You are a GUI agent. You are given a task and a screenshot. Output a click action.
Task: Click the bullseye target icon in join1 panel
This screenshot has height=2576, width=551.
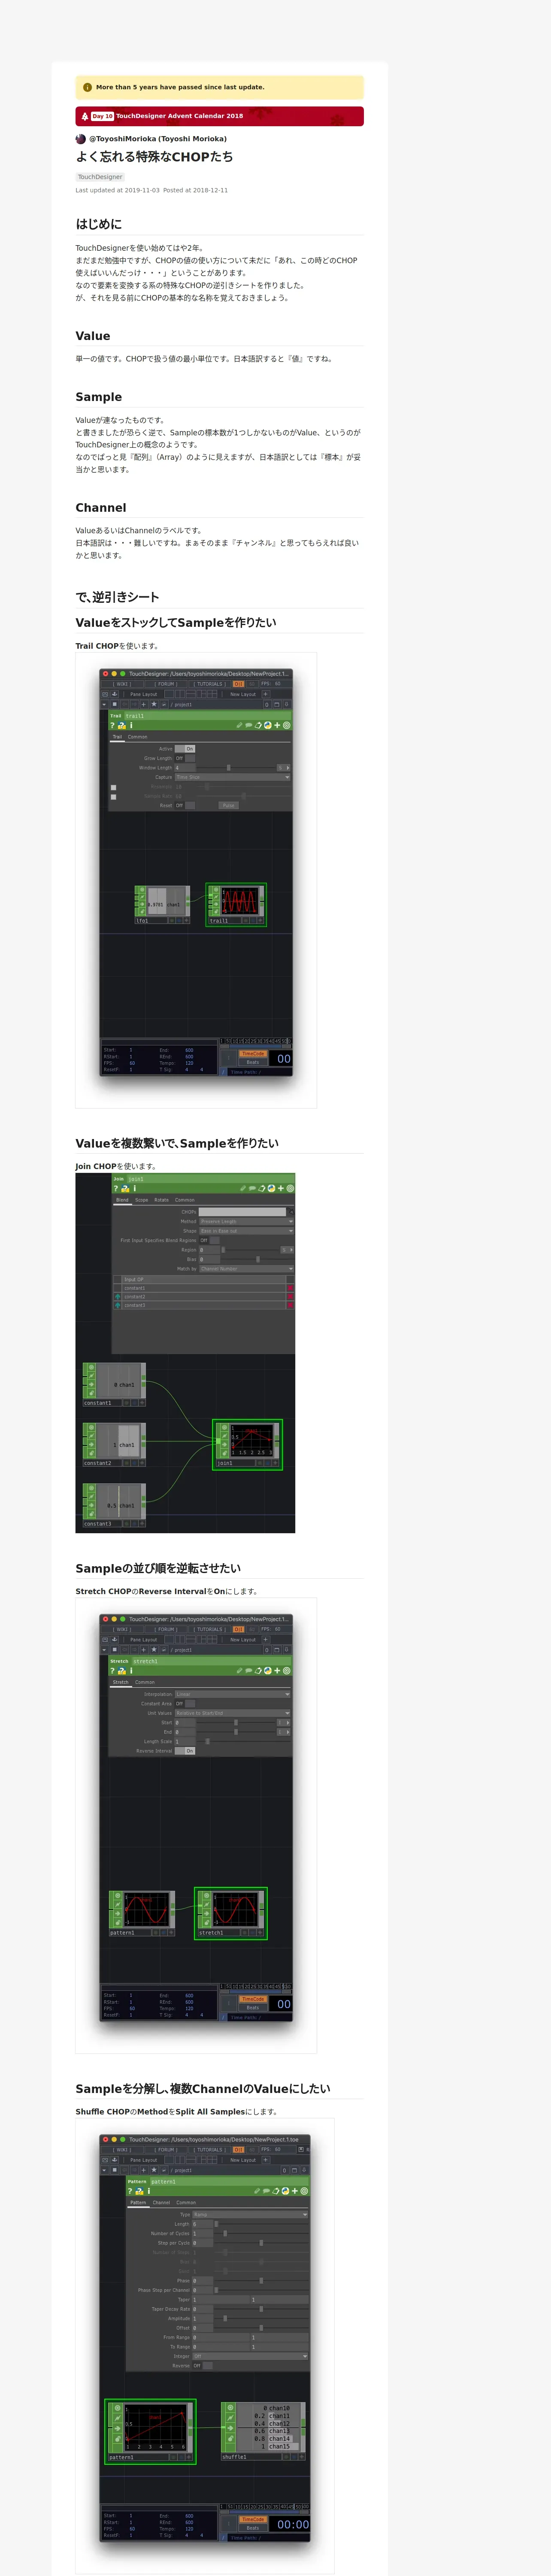[290, 1189]
